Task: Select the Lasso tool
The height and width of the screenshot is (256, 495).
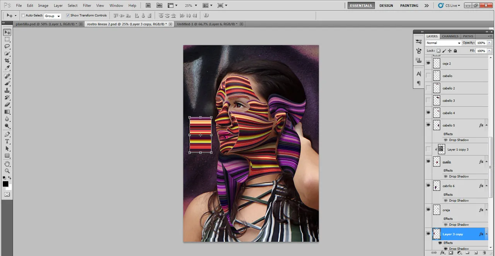Action: (7, 47)
